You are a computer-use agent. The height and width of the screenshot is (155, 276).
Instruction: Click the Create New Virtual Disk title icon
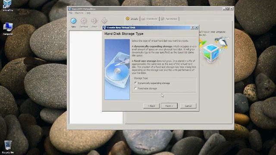click(x=105, y=28)
